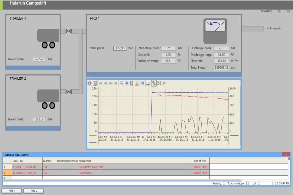
Task: Activate the zoom area magnifier tool
Action: 122,83
